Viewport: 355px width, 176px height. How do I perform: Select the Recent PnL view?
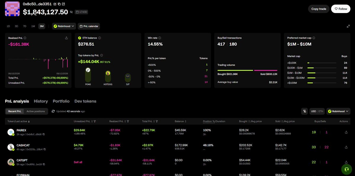14,111
